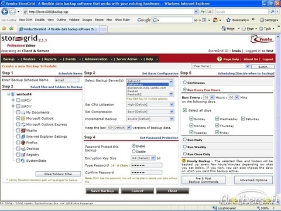Expand the C:/ drive tree node
Viewport: 281px width, 211px height.
point(13,100)
